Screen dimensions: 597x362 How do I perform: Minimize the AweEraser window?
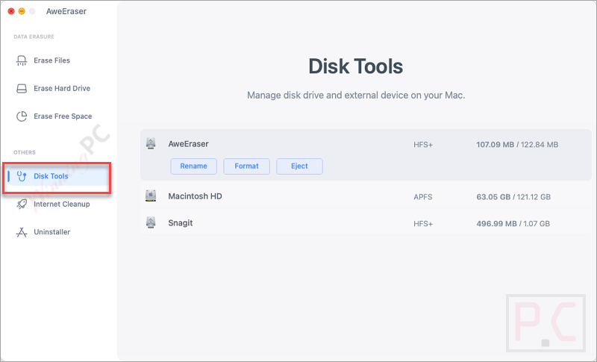coord(22,11)
